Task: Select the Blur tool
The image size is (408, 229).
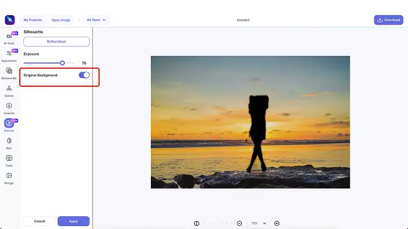Action: (9, 143)
